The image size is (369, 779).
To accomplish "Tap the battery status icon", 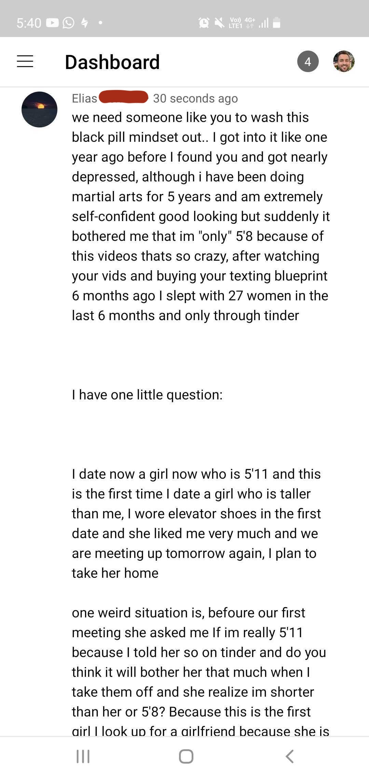I will 277,23.
